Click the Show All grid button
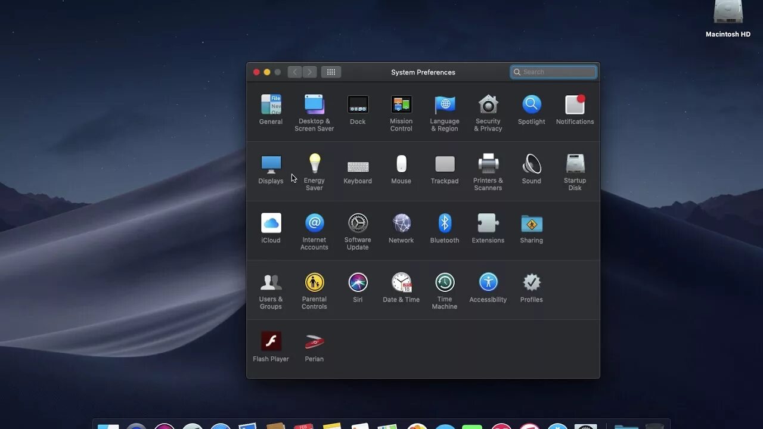Viewport: 763px width, 429px height. tap(331, 72)
